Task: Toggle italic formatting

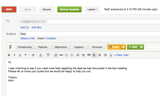Action: [14, 55]
